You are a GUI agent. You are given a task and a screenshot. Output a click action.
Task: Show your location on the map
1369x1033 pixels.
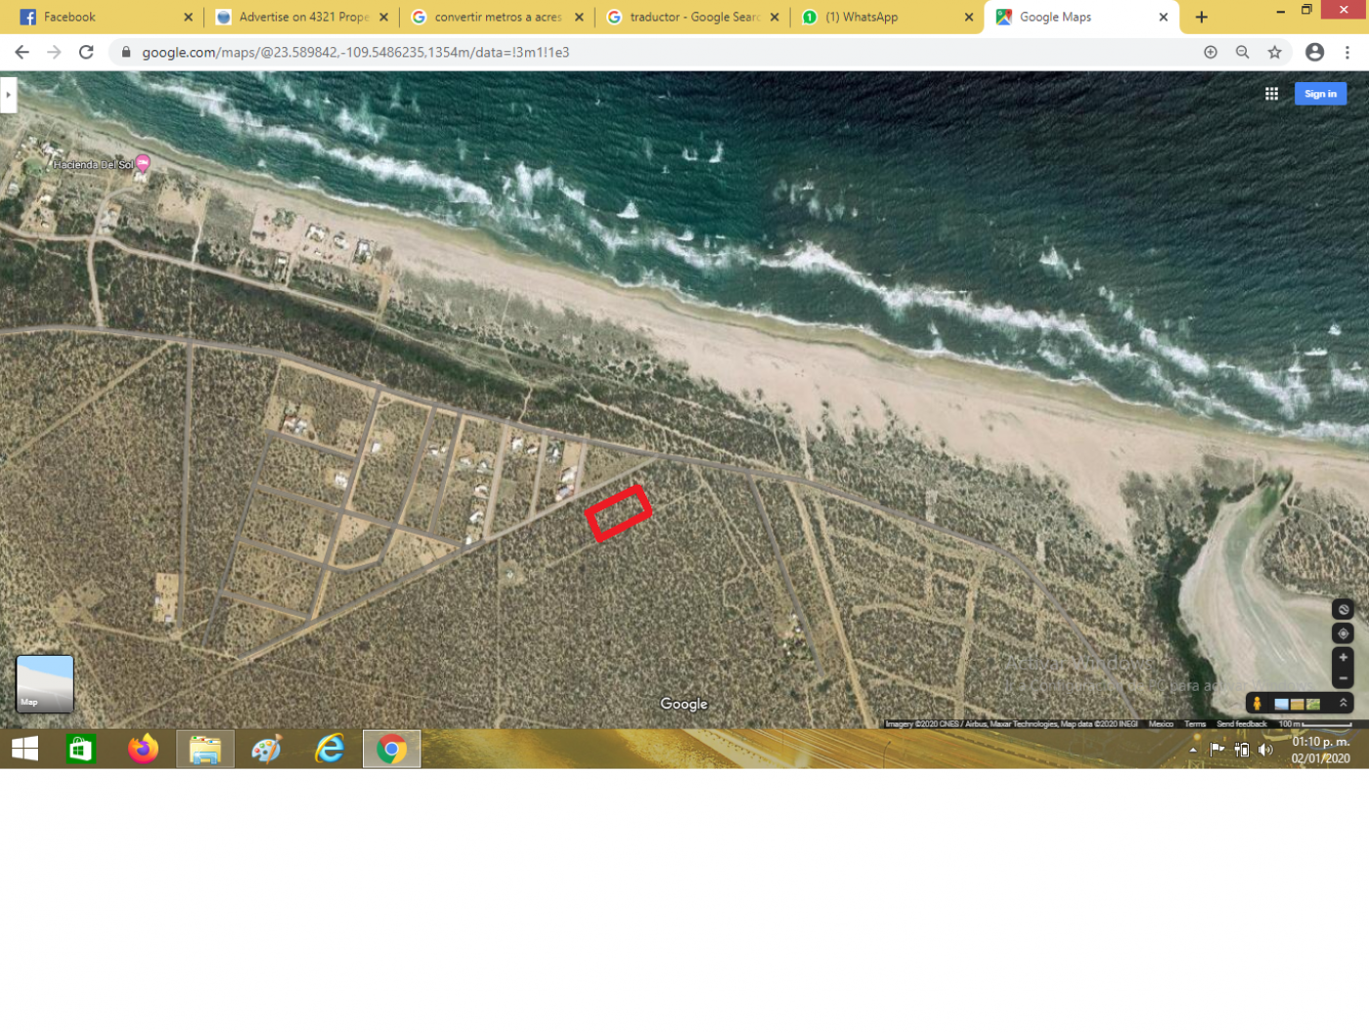coord(1344,633)
